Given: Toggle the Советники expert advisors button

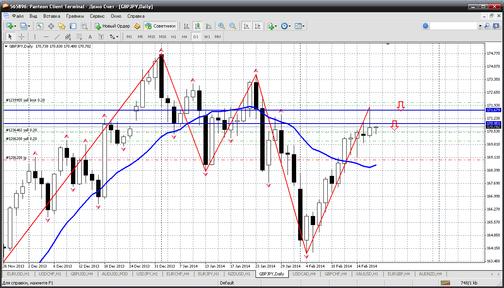Looking at the screenshot, I should (160, 26).
